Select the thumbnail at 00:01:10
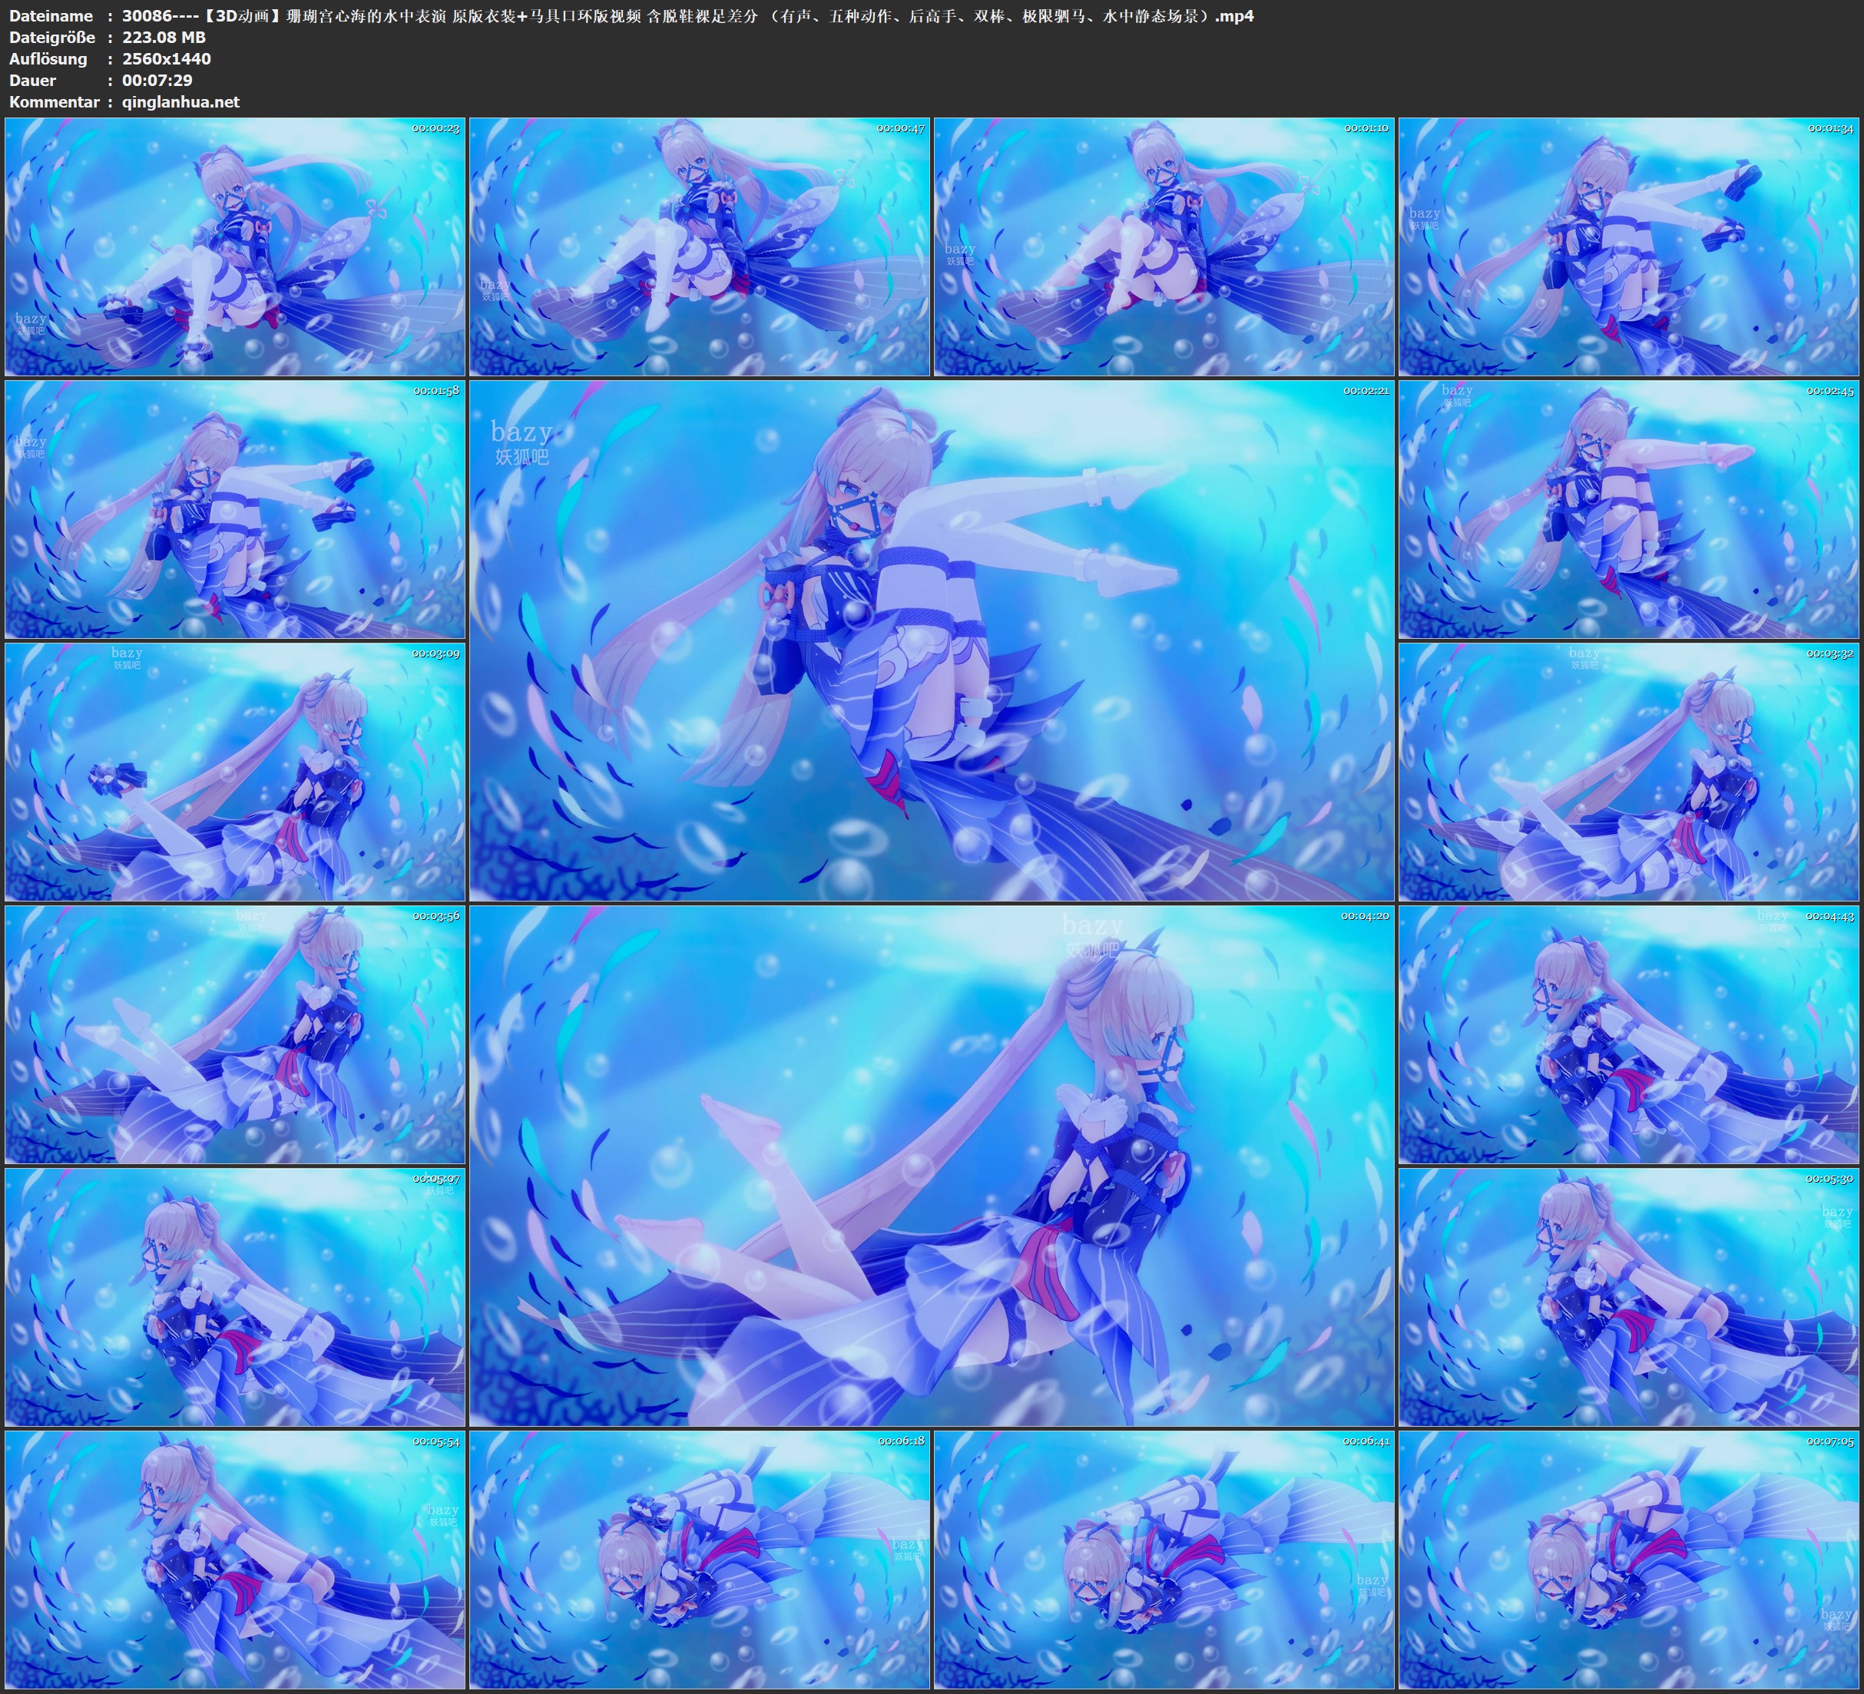 [x=1164, y=247]
